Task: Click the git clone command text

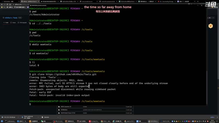Action: click(64, 74)
